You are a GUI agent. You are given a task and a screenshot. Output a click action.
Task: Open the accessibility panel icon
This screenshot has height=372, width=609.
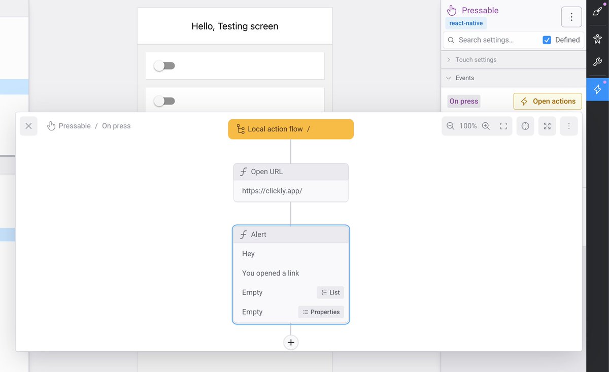(597, 38)
